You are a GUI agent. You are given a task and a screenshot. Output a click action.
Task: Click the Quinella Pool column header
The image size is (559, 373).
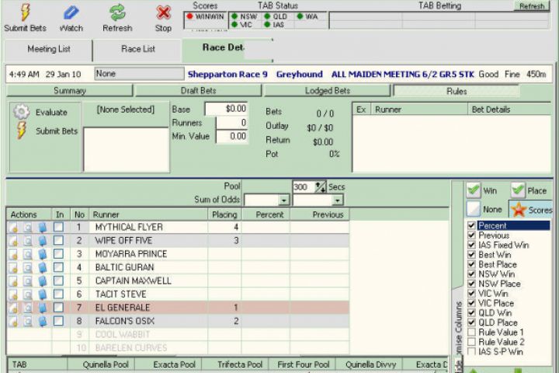[x=101, y=364]
